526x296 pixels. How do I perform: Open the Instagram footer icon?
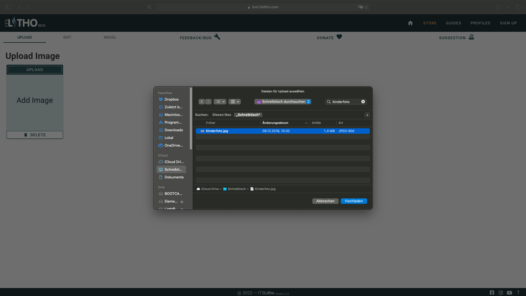pos(501,293)
